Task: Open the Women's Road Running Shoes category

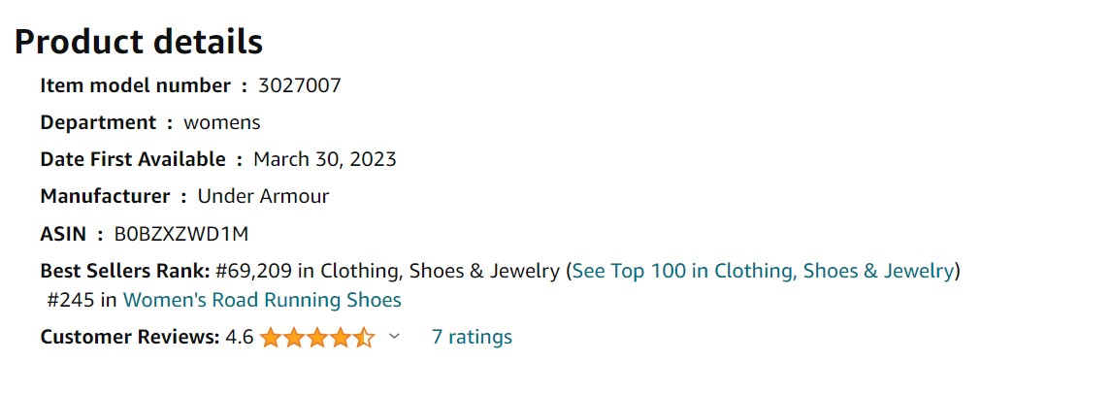Action: (262, 300)
